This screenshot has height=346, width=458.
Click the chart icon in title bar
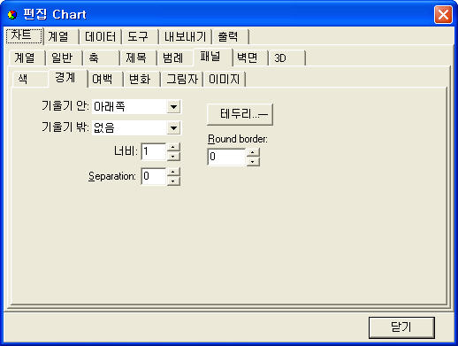(12, 14)
